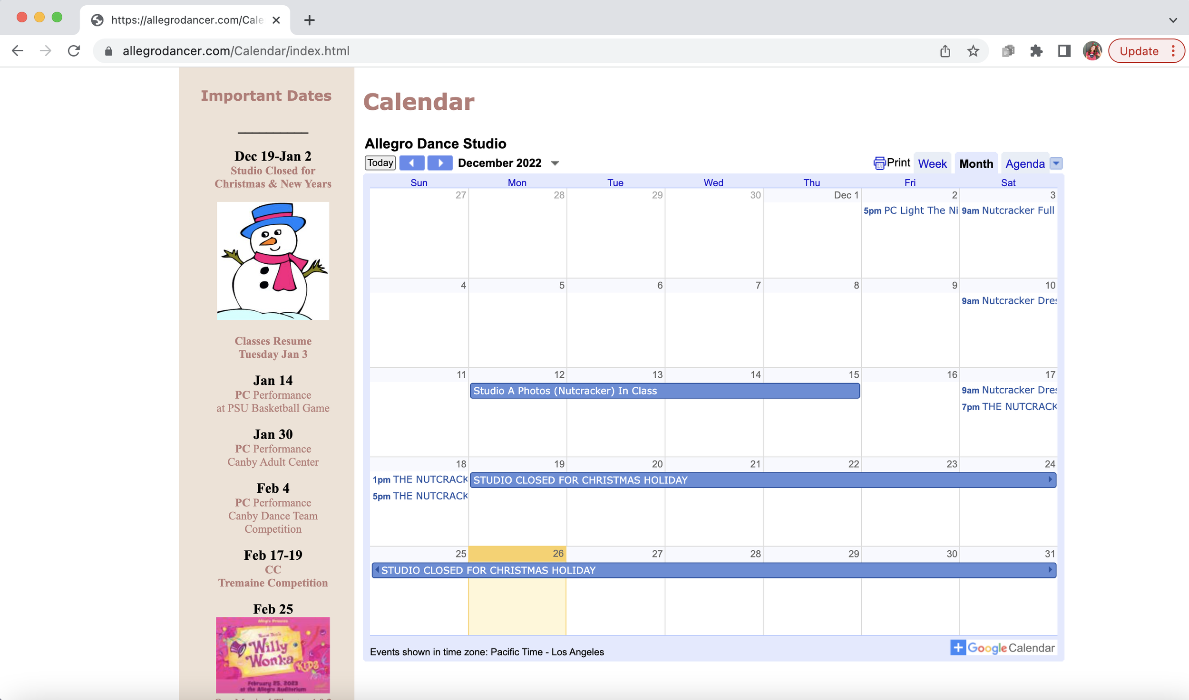Open 9am Nutcracker Dress event on Dec 17

[x=1008, y=390]
